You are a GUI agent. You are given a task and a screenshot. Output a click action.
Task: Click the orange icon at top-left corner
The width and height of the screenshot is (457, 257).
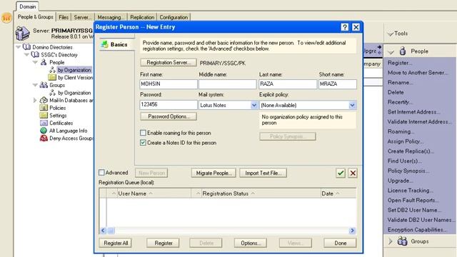tap(6, 18)
